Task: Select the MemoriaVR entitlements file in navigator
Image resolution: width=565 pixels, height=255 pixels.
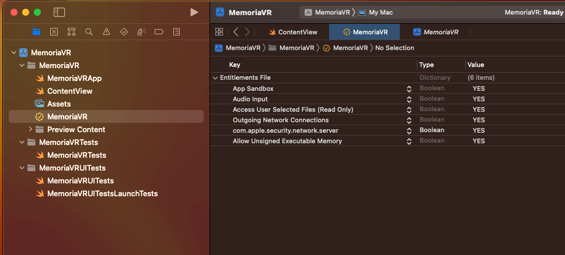Action: click(106, 116)
